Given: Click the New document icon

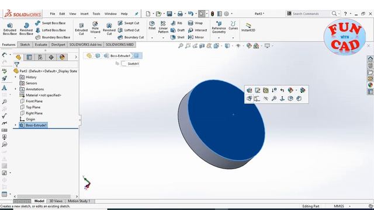Looking at the screenshot, I should (x=148, y=14).
